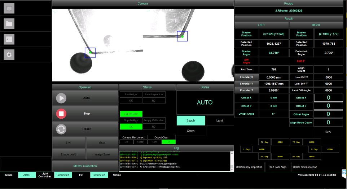Click the L Gap value cell

[x=262, y=149]
